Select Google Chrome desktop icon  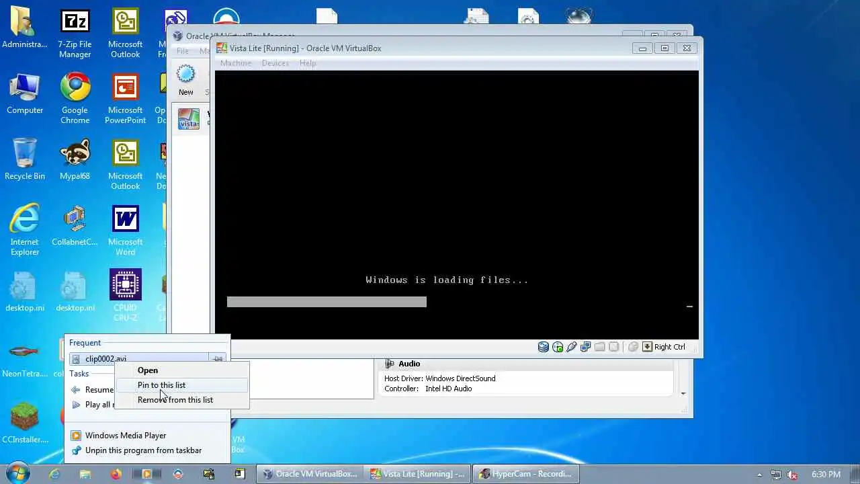coord(75,99)
